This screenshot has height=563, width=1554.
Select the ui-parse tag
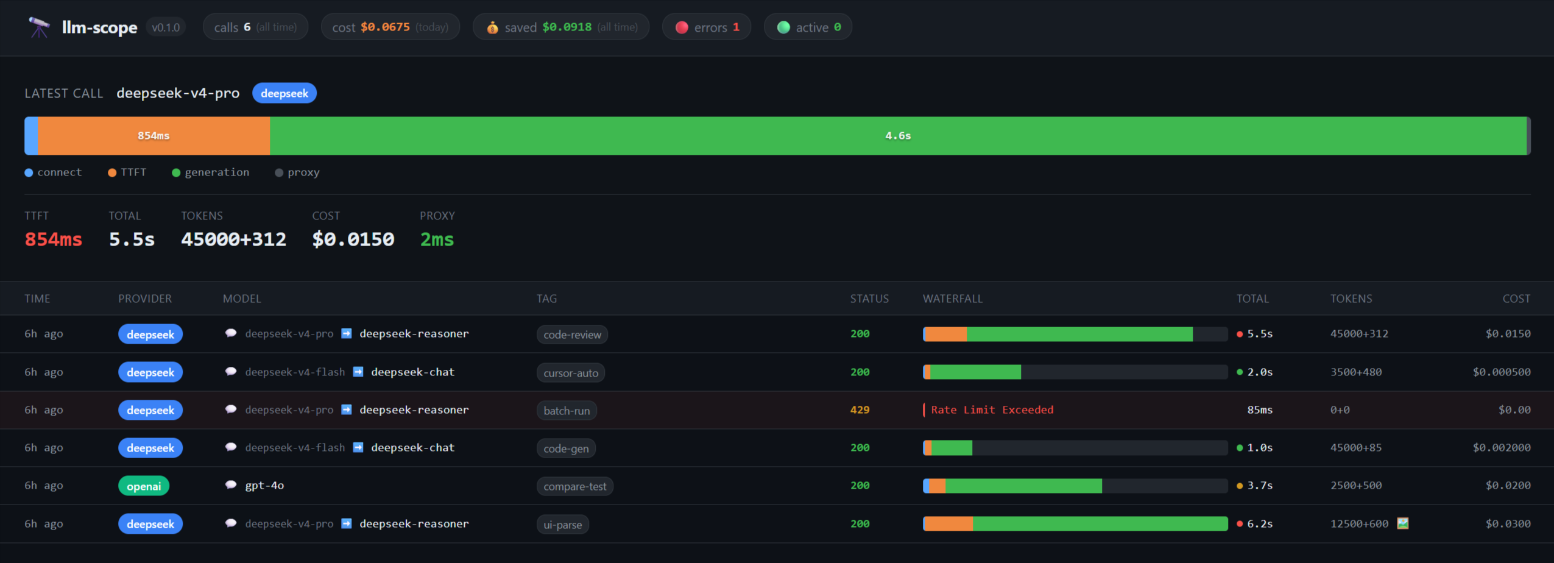click(562, 525)
